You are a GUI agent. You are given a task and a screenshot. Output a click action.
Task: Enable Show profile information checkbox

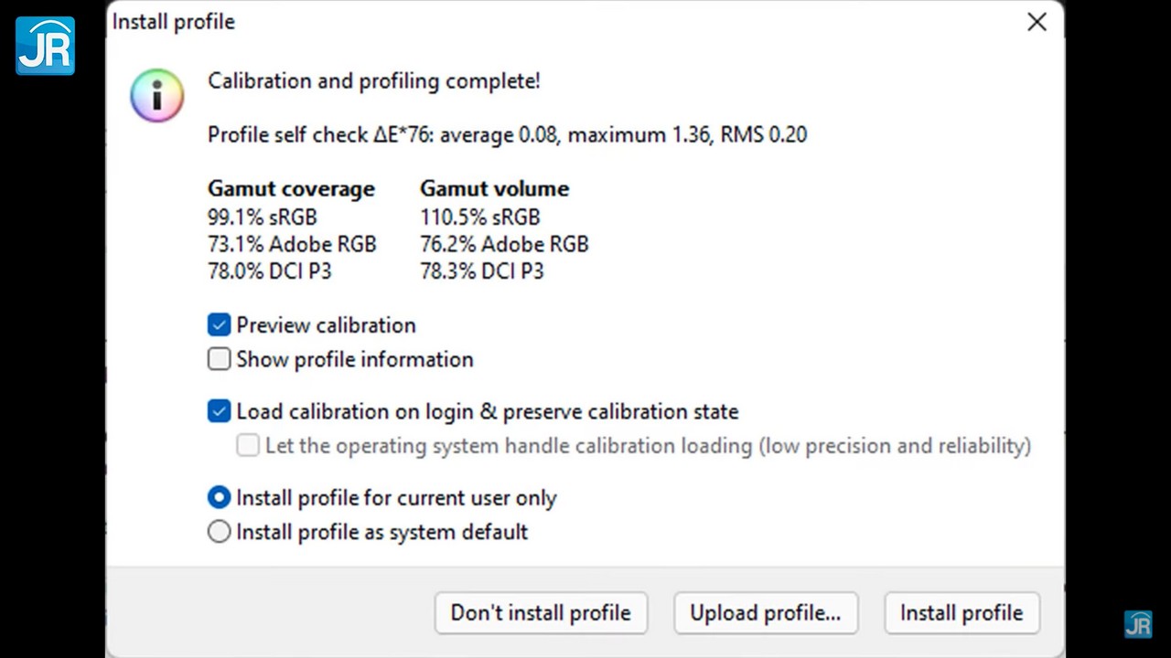point(219,359)
